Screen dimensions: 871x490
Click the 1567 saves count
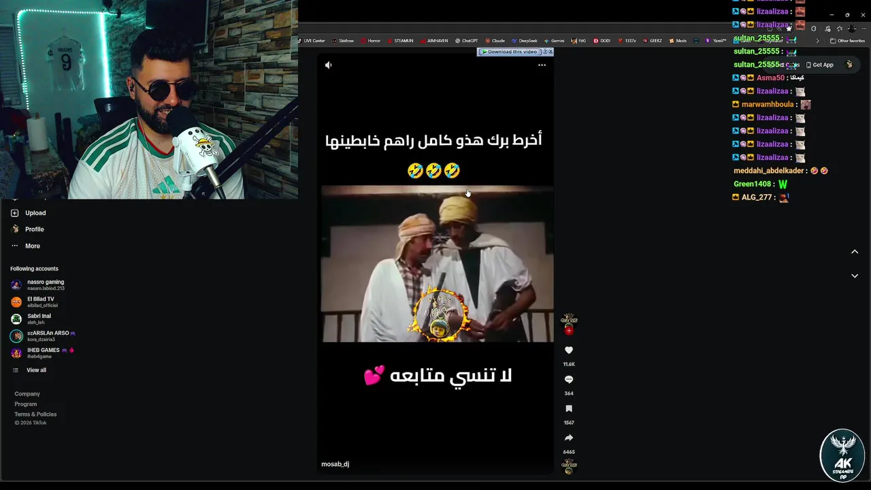click(569, 423)
